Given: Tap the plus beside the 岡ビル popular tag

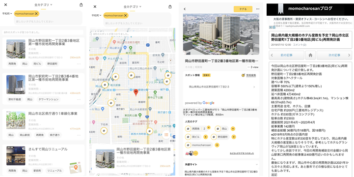Looking at the screenshot, I should (x=205, y=137).
